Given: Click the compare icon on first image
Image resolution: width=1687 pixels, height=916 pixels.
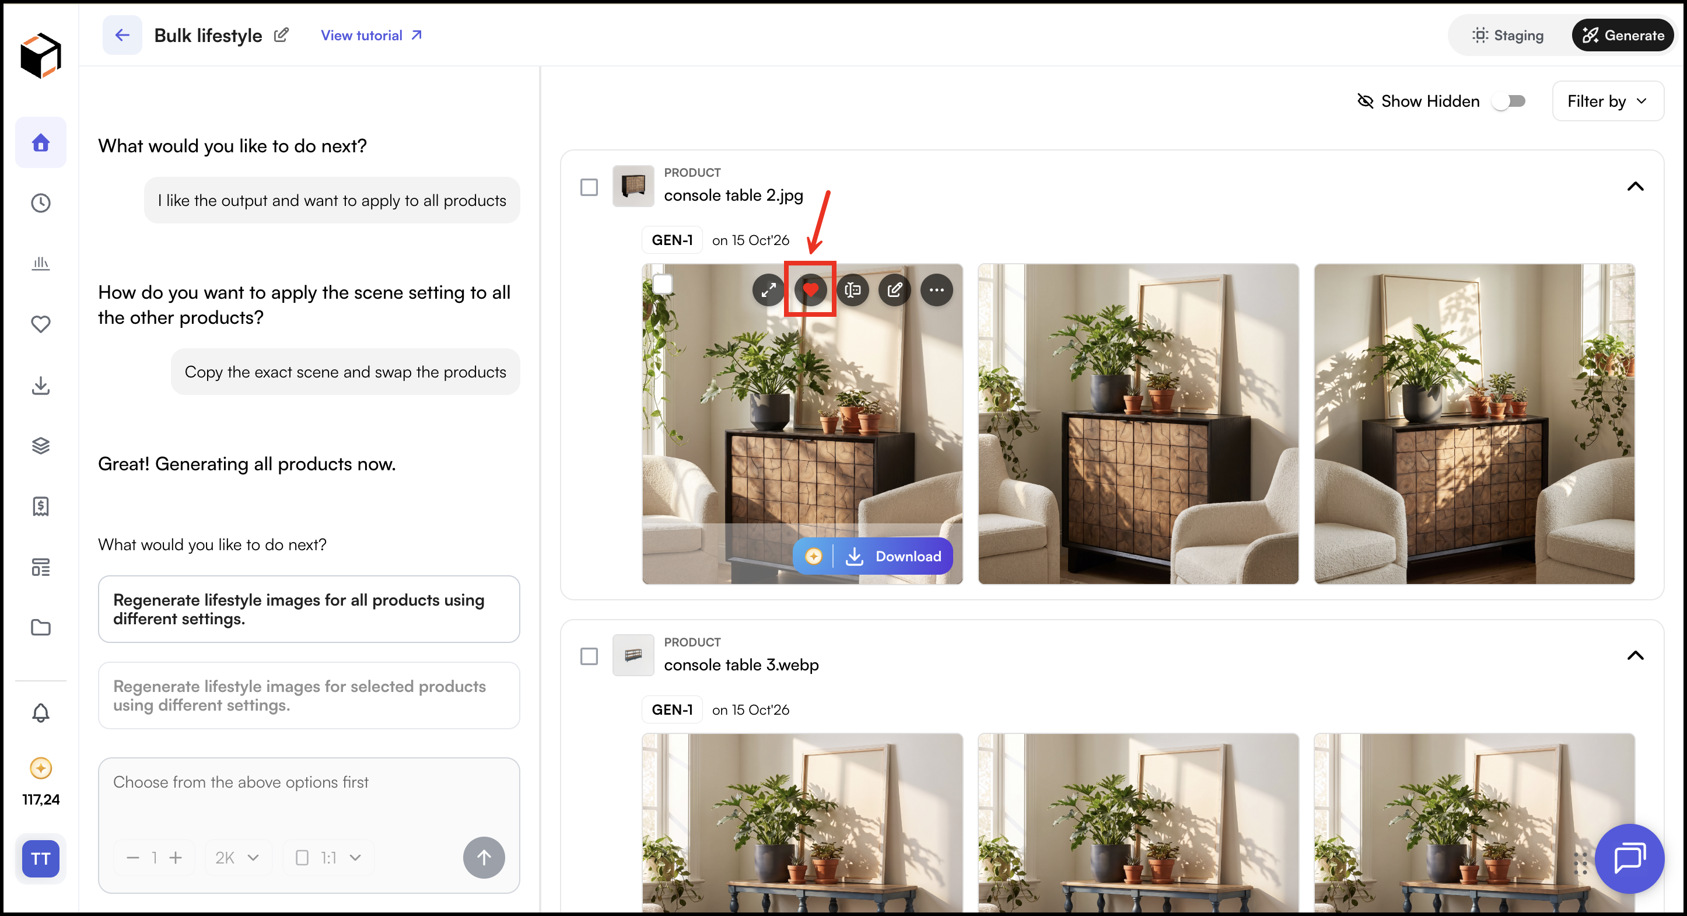Looking at the screenshot, I should point(852,289).
